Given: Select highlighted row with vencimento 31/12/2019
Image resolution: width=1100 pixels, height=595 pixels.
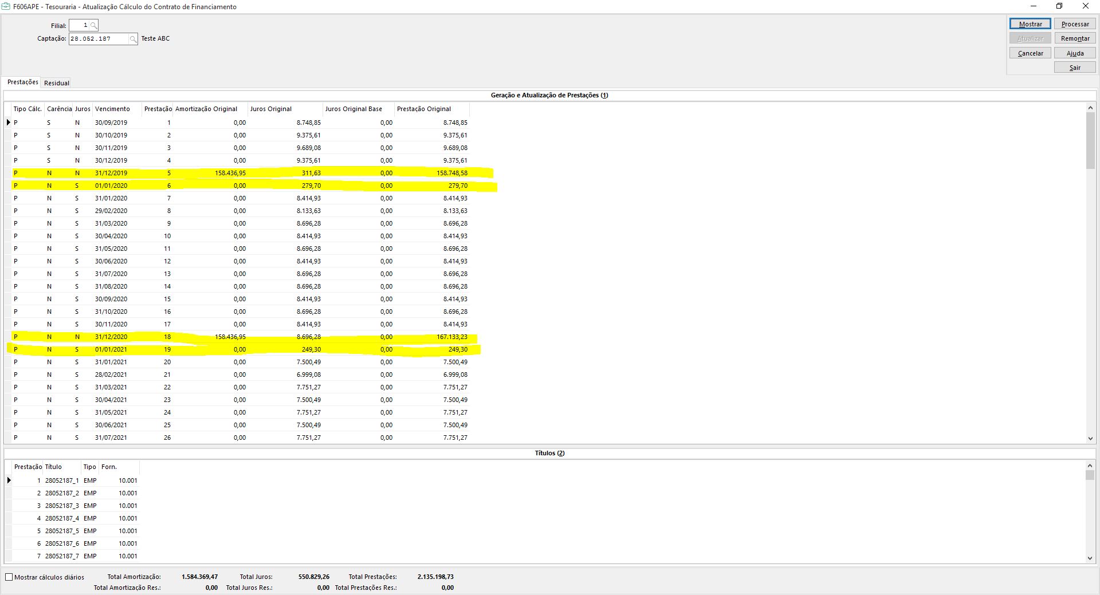Looking at the screenshot, I should [x=111, y=173].
